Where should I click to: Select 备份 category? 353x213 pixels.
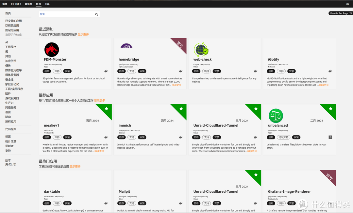8,66
